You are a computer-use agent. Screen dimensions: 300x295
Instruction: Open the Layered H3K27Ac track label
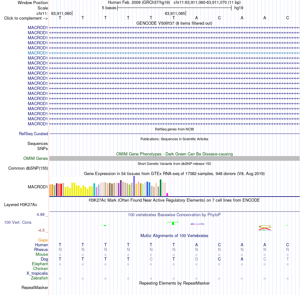[x=21, y=205]
